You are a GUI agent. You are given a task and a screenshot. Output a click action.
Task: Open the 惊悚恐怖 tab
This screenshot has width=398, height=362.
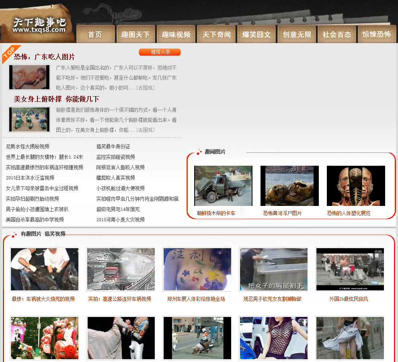[377, 34]
